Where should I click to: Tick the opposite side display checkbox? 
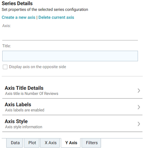[x=5, y=67]
